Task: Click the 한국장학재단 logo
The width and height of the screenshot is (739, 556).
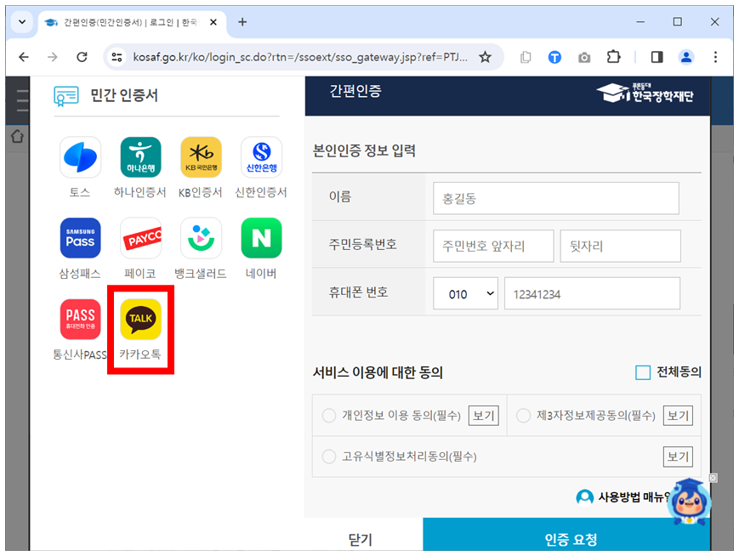Action: (645, 93)
